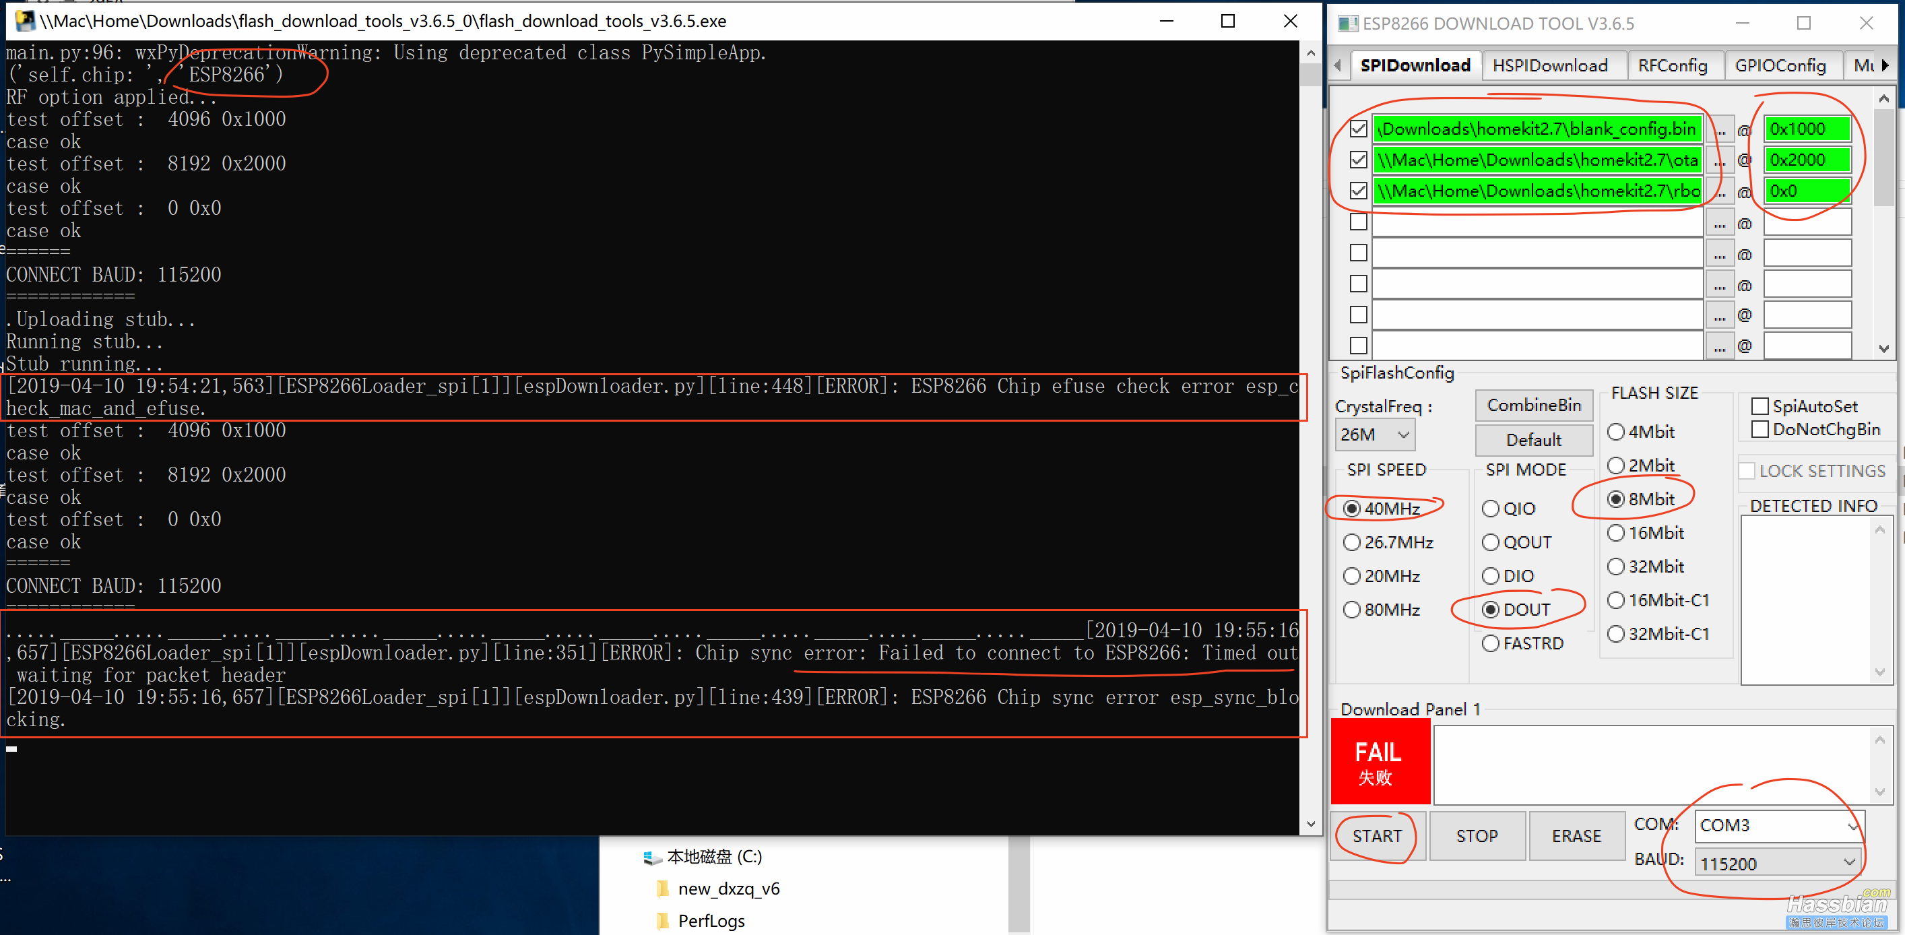Uncheck the rboot file row checkbox
Image resolution: width=1905 pixels, height=935 pixels.
tap(1358, 191)
